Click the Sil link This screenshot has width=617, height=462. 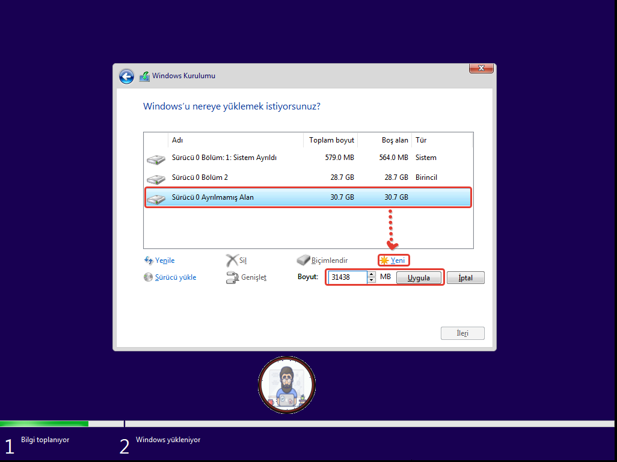[243, 260]
